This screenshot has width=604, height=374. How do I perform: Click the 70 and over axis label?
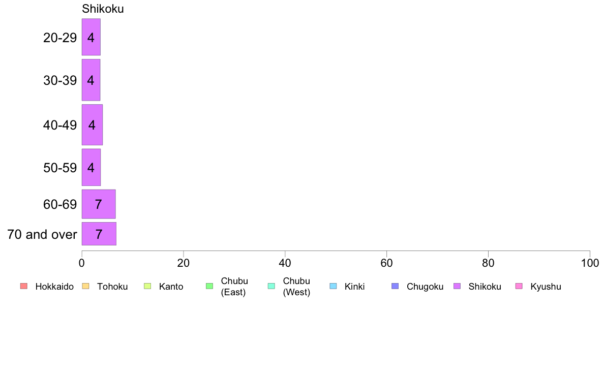tap(42, 234)
